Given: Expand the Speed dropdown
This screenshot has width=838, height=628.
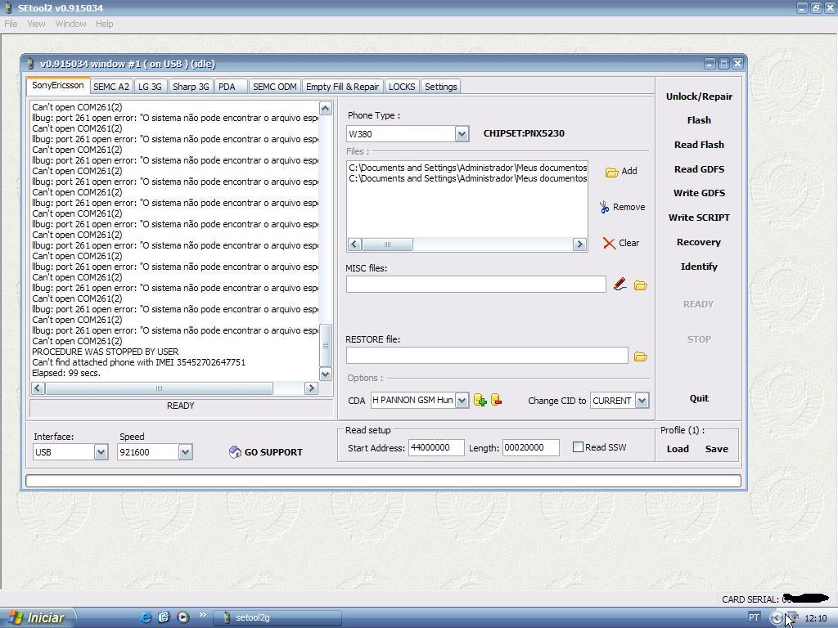Looking at the screenshot, I should (x=185, y=452).
